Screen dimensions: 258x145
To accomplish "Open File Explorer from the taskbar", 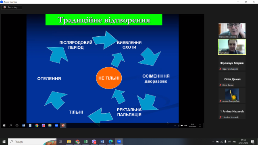I will 69,141.
